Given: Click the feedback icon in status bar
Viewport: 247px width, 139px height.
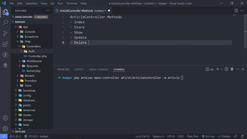Looking at the screenshot, I should [x=235, y=136].
